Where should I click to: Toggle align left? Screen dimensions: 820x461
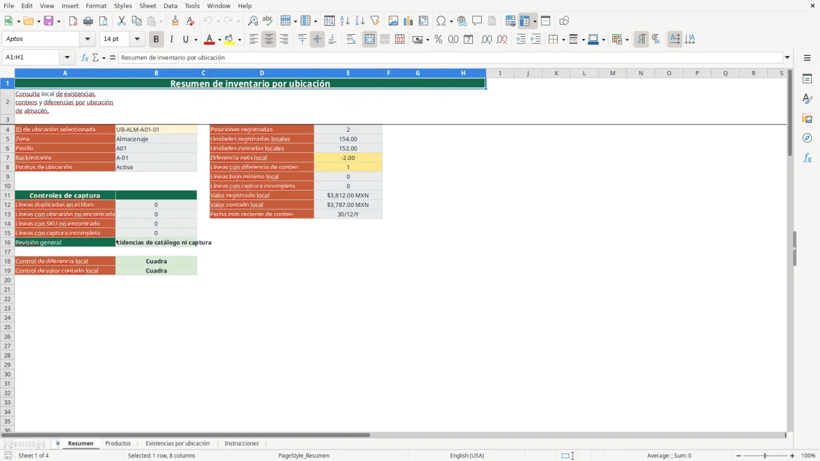click(x=254, y=40)
